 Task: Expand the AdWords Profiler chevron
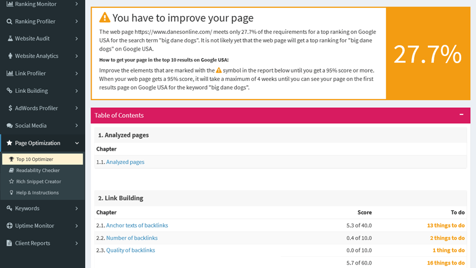tap(77, 108)
